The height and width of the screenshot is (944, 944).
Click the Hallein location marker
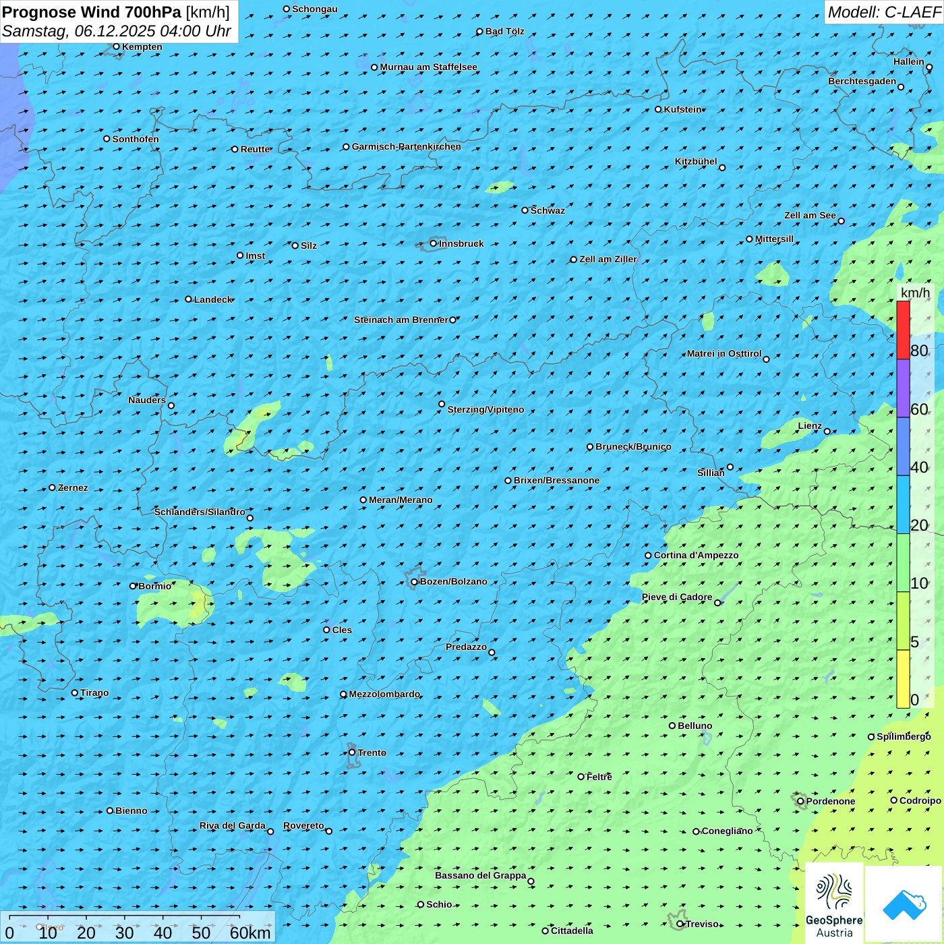(x=929, y=67)
